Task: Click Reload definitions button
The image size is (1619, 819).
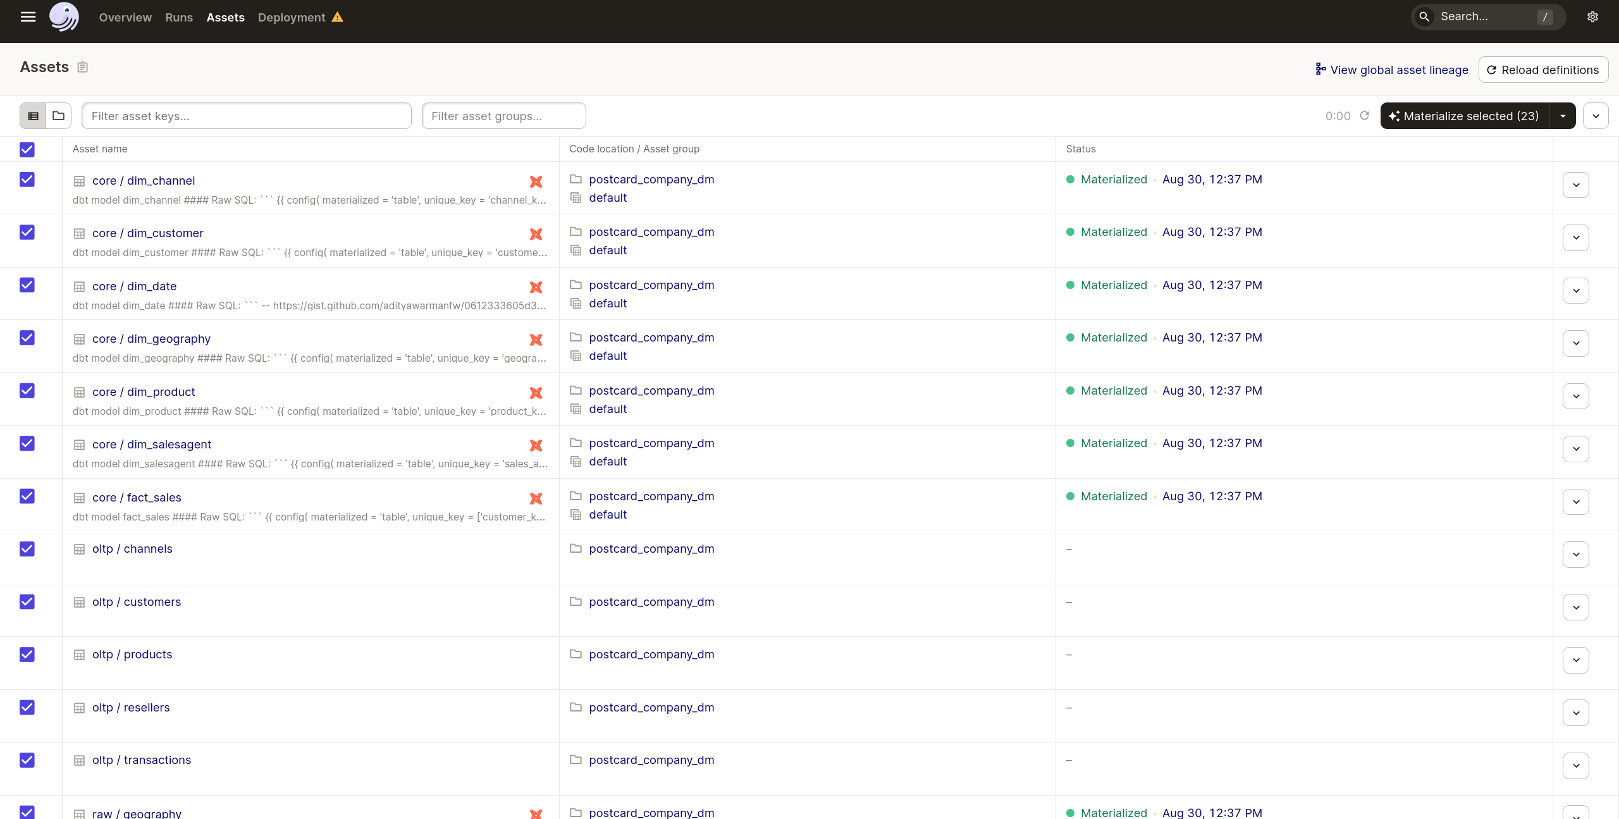Action: pyautogui.click(x=1543, y=70)
